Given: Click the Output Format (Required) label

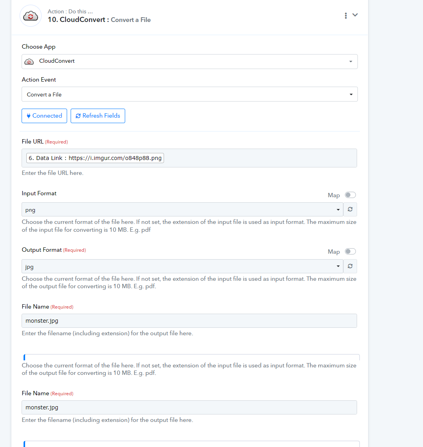Looking at the screenshot, I should pos(54,250).
